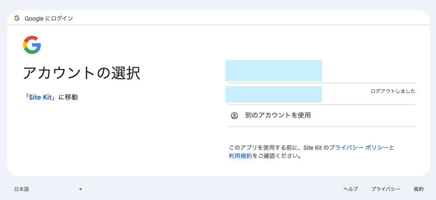Open the "Site Kit" app link
Screen dimensions: 436x200
pos(40,98)
